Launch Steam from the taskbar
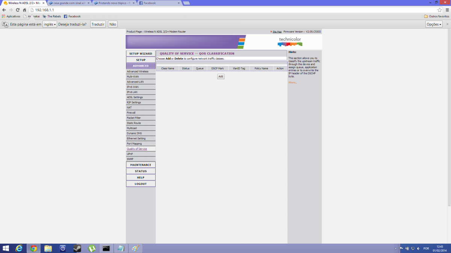451x253 pixels. pyautogui.click(x=77, y=248)
